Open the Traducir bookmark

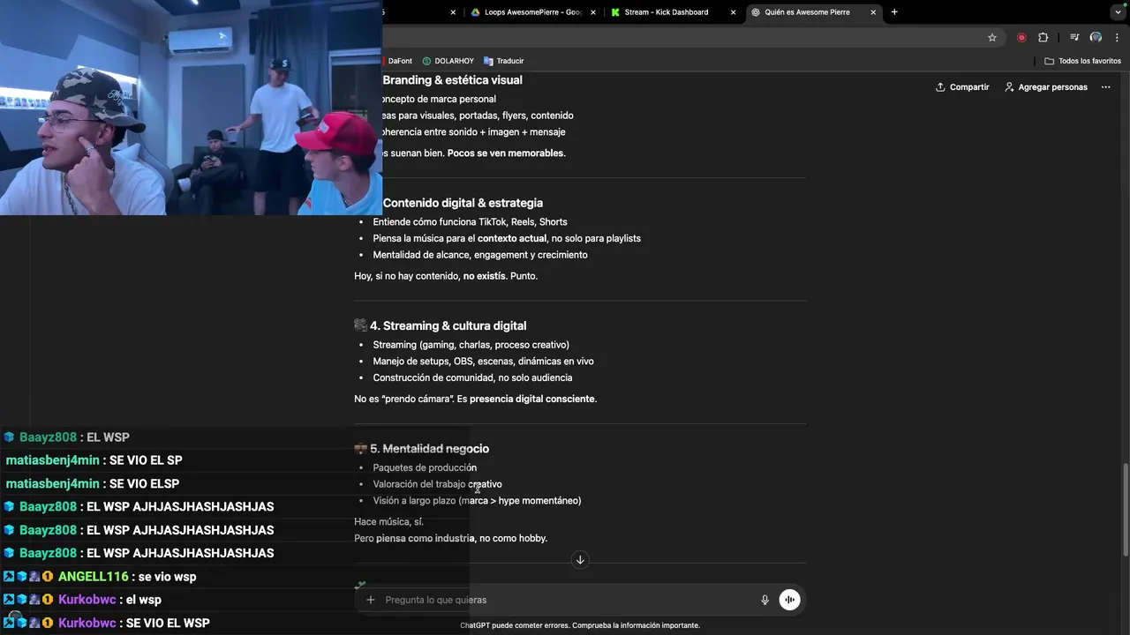(x=503, y=61)
